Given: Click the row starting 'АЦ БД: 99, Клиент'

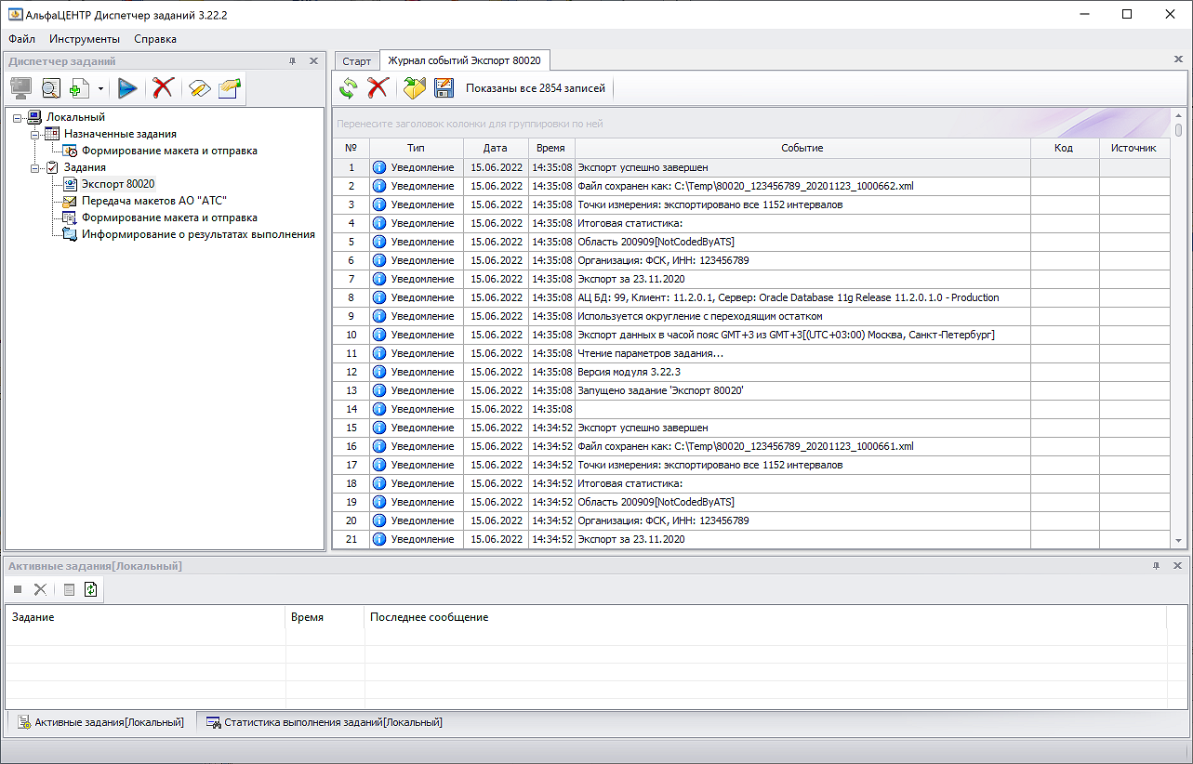Looking at the screenshot, I should pyautogui.click(x=751, y=297).
